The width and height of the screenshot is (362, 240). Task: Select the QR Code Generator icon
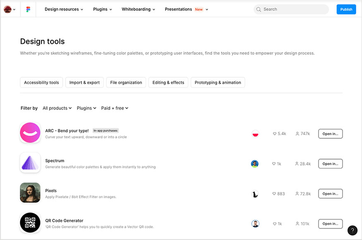point(30,223)
